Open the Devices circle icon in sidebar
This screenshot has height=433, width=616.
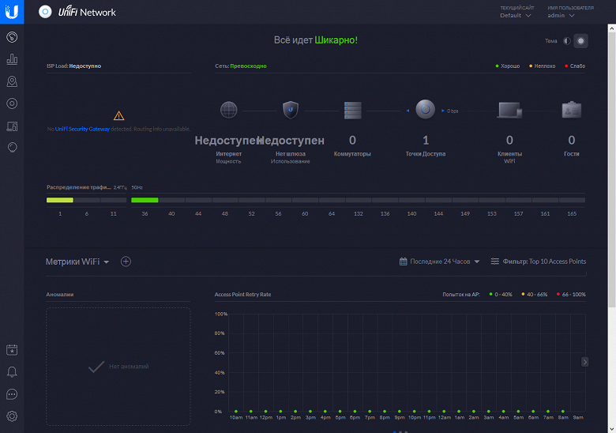click(x=12, y=104)
